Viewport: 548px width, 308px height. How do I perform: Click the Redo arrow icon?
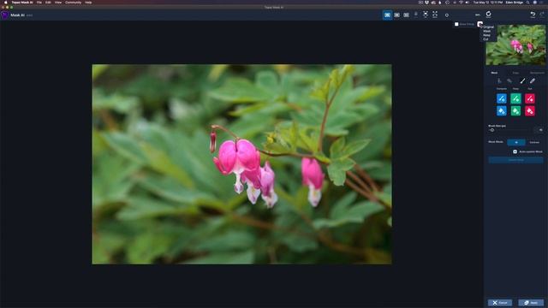[542, 15]
